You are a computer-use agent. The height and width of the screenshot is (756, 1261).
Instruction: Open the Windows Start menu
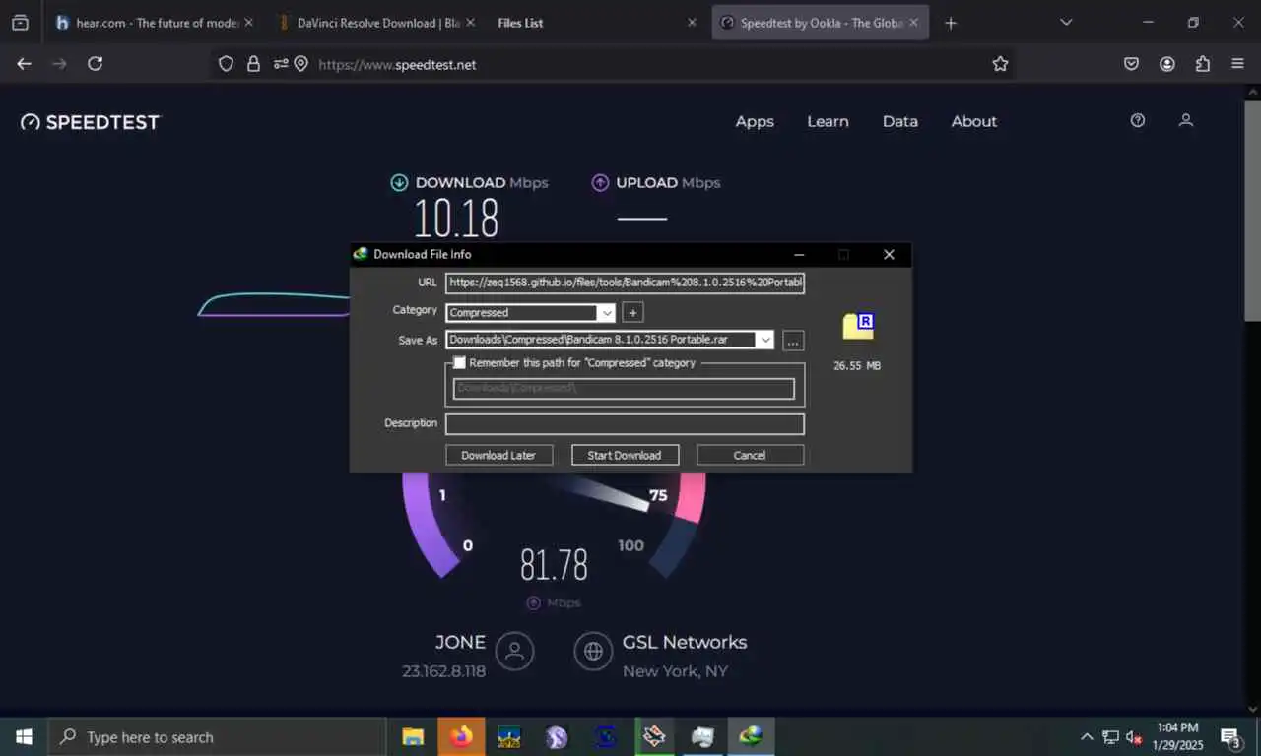click(24, 736)
